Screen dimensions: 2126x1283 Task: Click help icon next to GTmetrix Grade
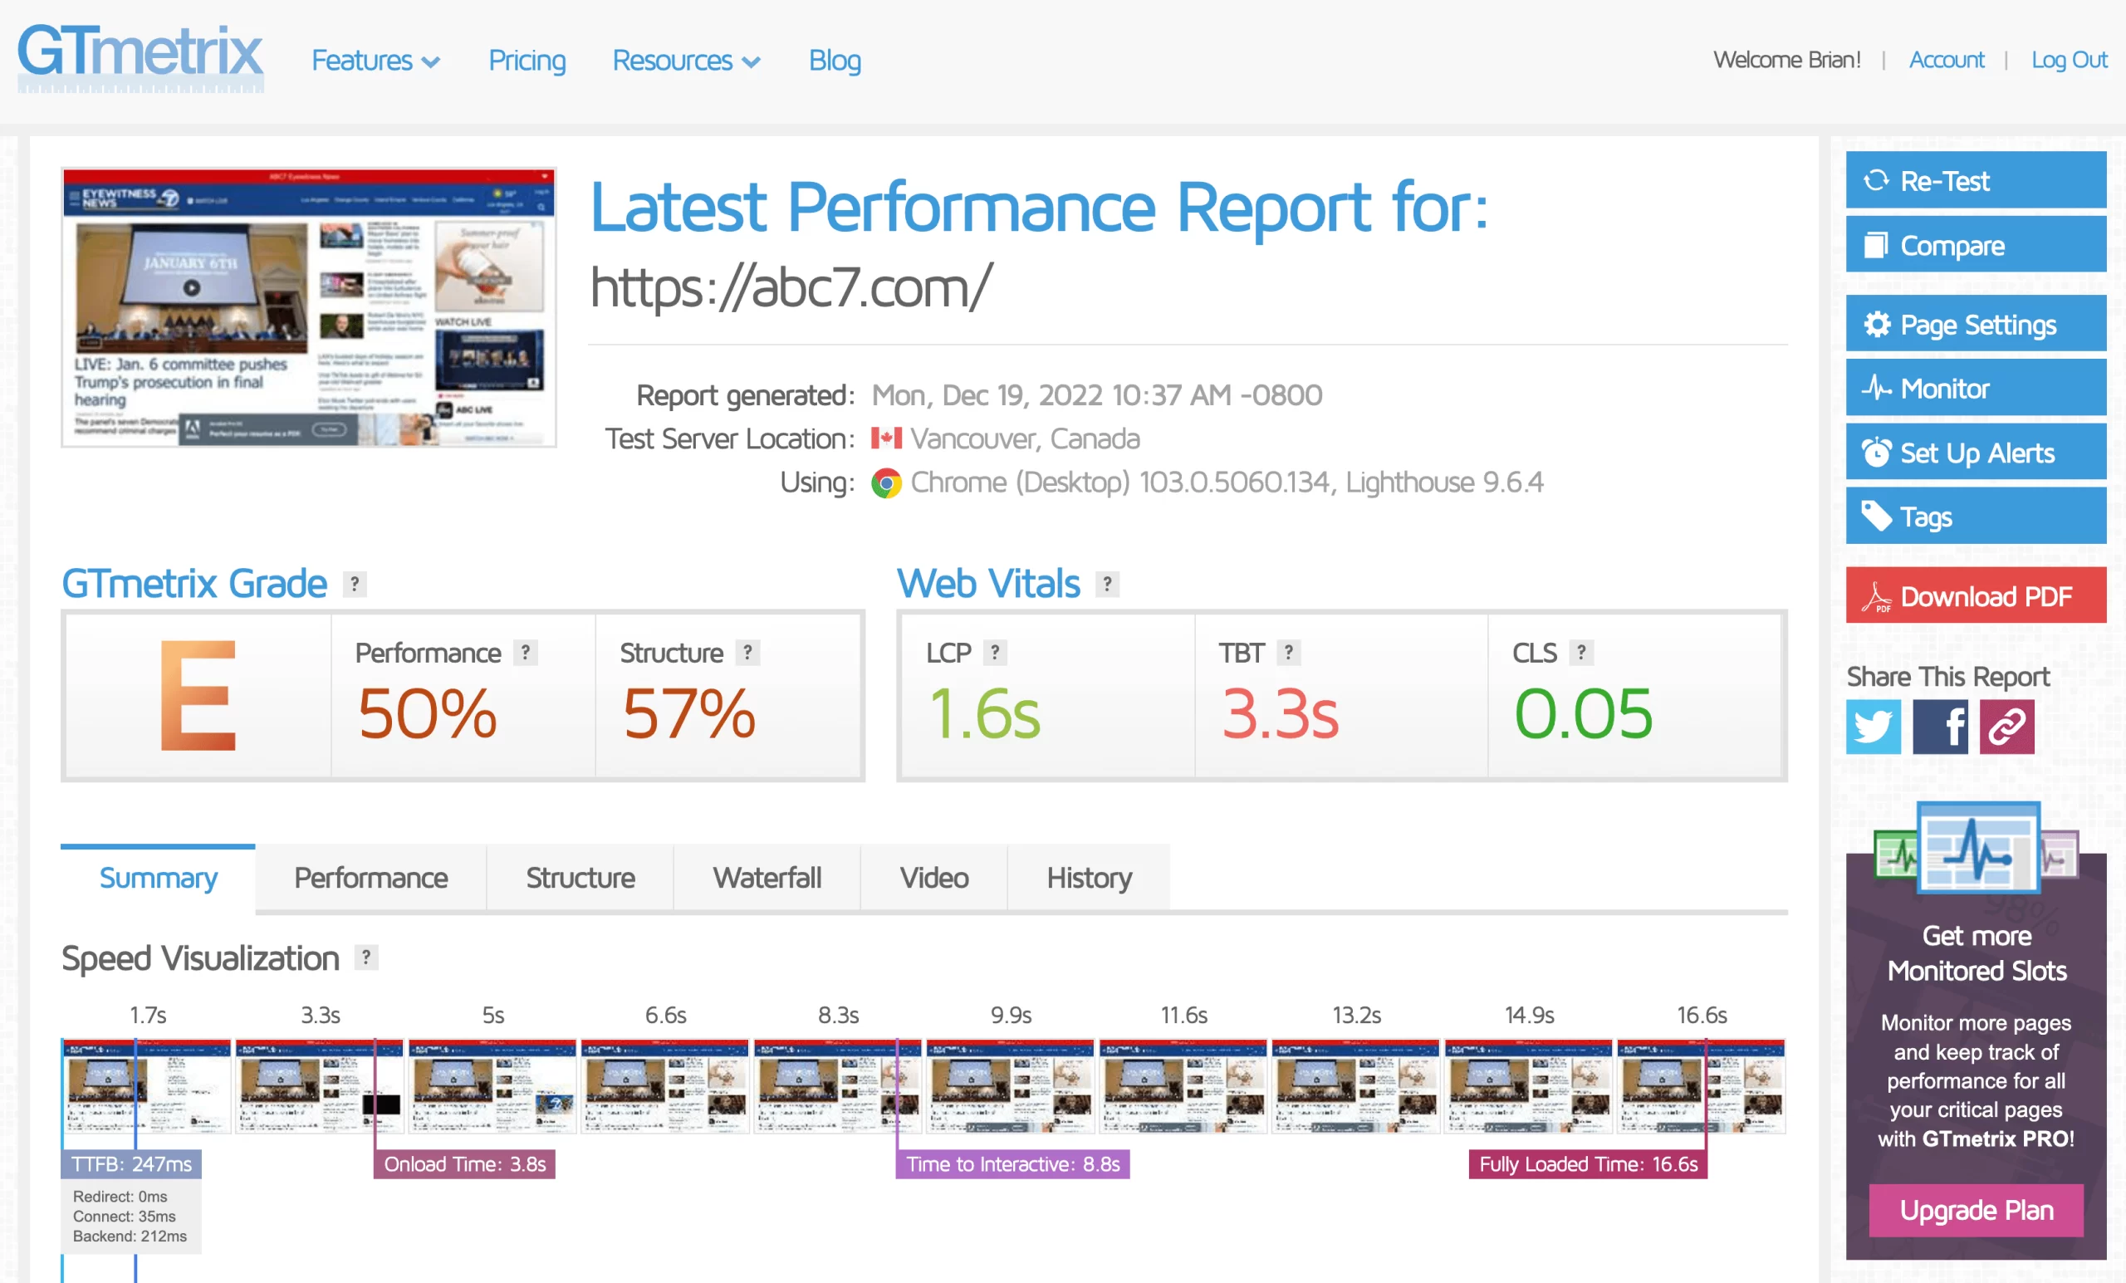pos(355,584)
